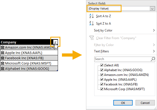
Task: Uncheck Alphabet Inc (XNAS:GOOG) in filter list
Action: pos(102,70)
